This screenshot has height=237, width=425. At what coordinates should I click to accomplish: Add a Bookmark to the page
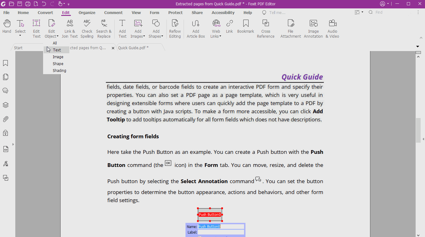(x=245, y=27)
